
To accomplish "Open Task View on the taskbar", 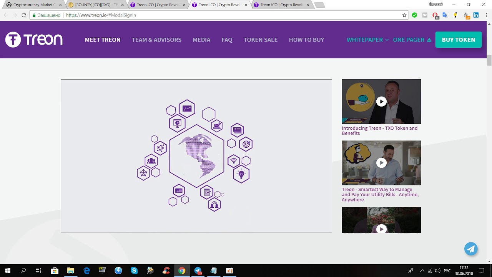I will pyautogui.click(x=38, y=270).
